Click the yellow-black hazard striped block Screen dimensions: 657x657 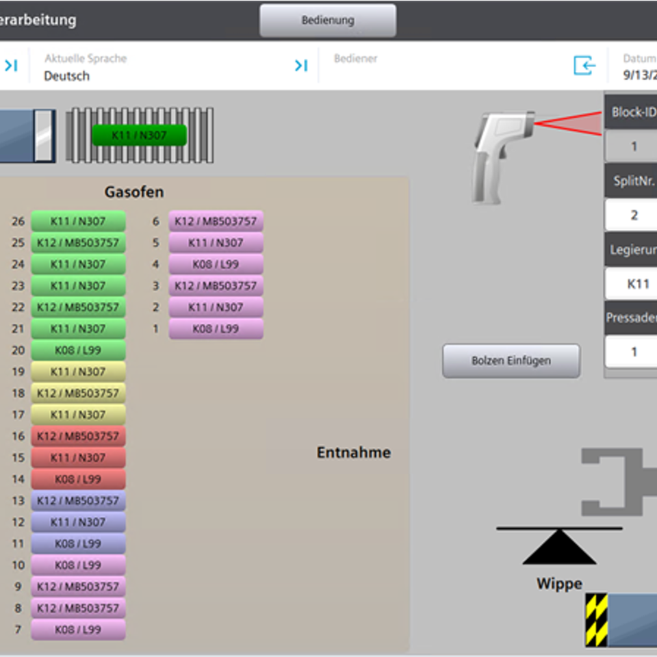point(596,620)
